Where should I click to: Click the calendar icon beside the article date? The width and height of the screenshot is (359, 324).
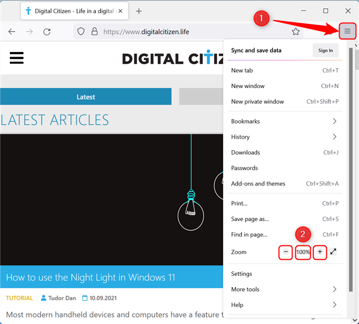point(85,298)
